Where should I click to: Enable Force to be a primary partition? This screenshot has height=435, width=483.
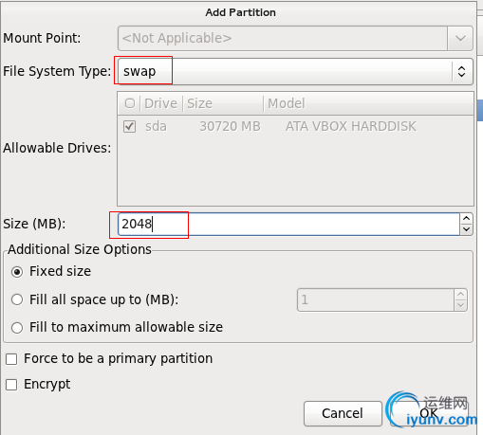(11, 359)
